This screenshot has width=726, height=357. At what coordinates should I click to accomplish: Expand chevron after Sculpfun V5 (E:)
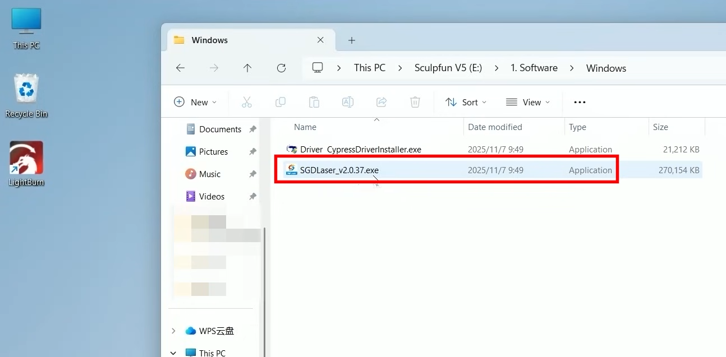497,68
